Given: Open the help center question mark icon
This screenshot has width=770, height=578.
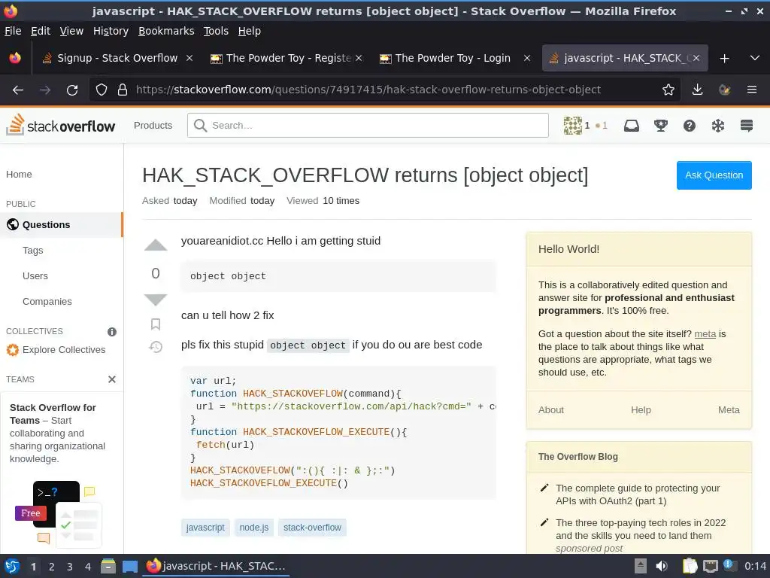Looking at the screenshot, I should coord(690,126).
